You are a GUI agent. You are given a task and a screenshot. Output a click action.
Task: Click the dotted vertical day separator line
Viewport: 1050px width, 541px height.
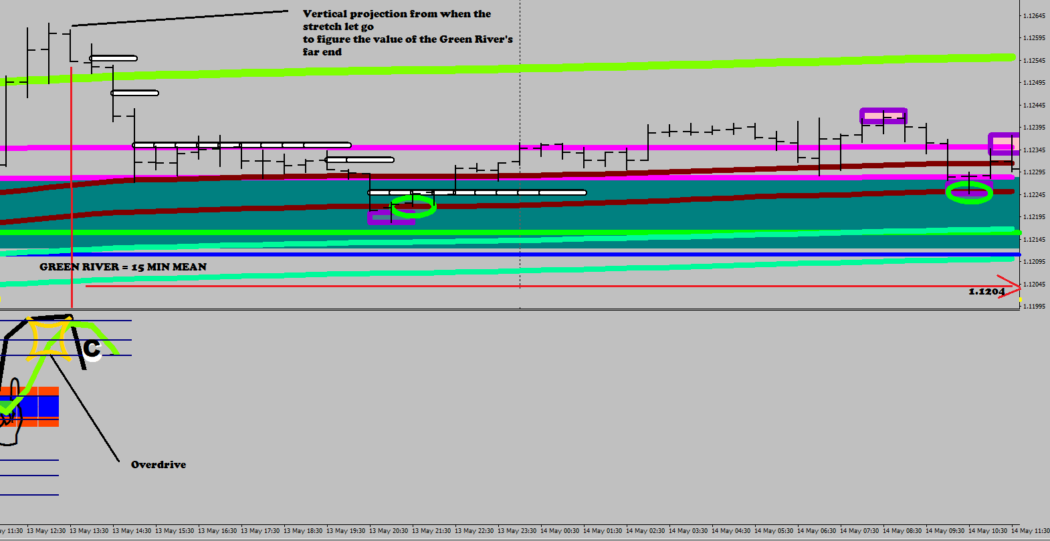(520, 100)
